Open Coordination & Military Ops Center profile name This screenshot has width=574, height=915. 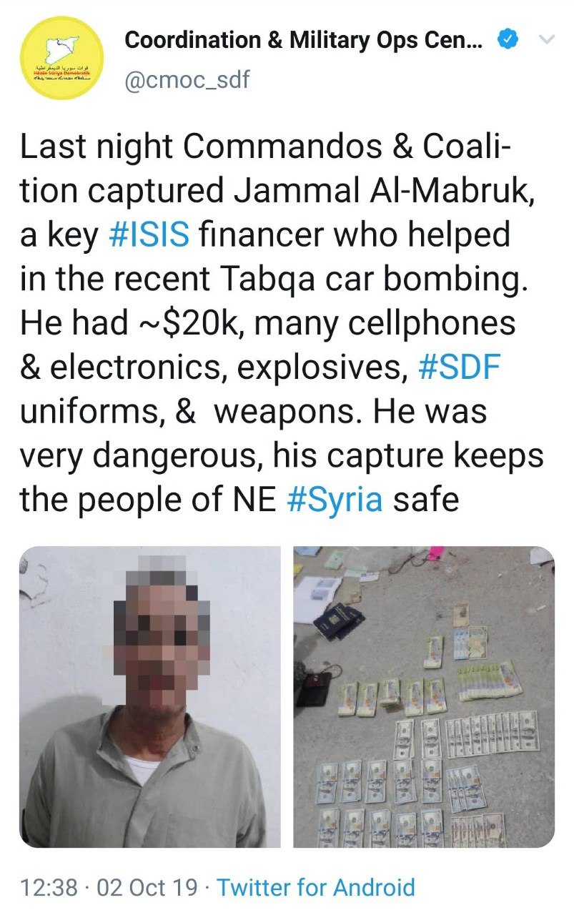pos(304,41)
